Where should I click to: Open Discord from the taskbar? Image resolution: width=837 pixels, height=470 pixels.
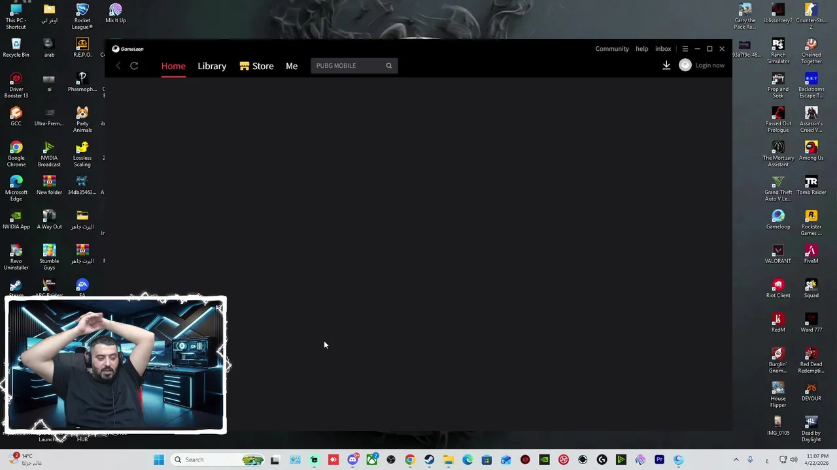click(x=352, y=460)
